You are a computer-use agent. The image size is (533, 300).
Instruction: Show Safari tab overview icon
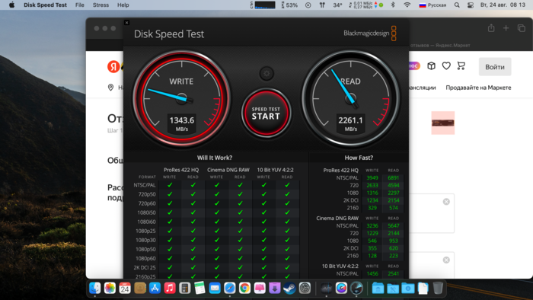[x=521, y=28]
